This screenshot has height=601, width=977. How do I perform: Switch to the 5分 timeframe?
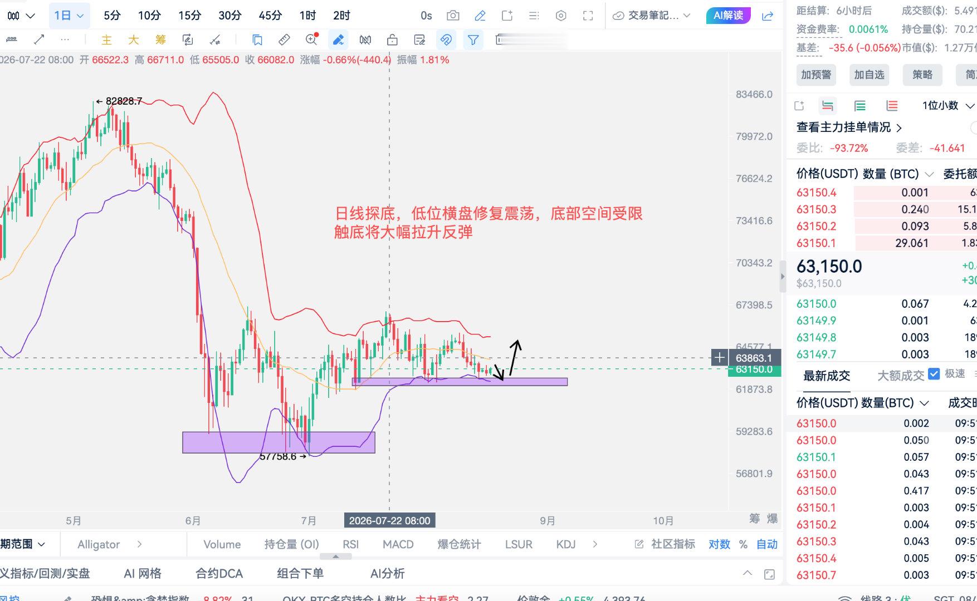[x=112, y=16]
